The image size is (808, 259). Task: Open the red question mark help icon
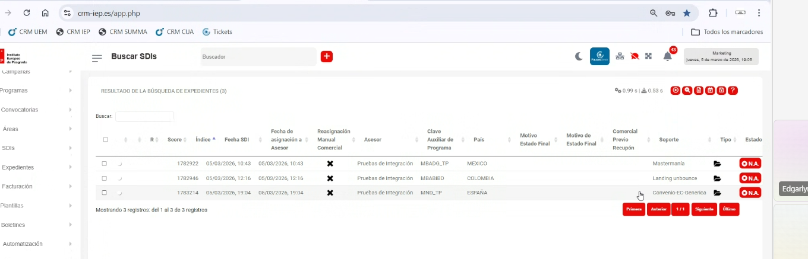point(733,91)
